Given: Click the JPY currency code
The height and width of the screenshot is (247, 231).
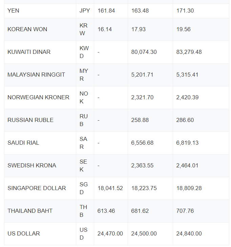Looking at the screenshot, I should [x=85, y=11].
